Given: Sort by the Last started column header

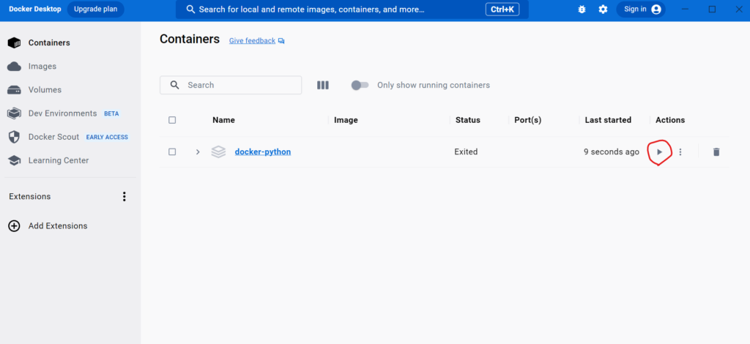Looking at the screenshot, I should click(x=608, y=120).
